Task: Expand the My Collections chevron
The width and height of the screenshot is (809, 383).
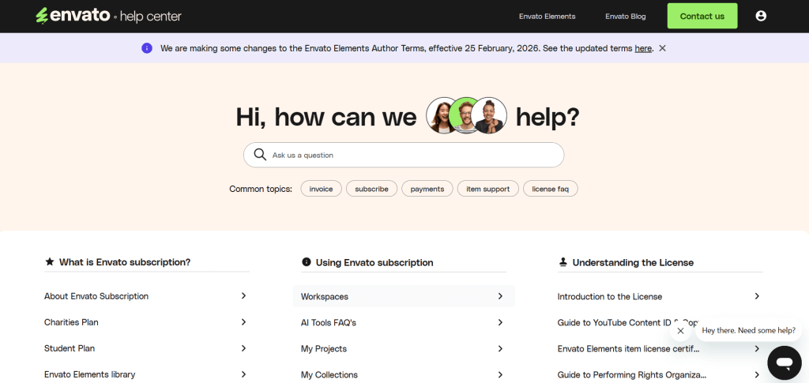Action: [x=500, y=375]
